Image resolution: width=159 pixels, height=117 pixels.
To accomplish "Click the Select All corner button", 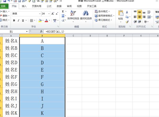I will pos(1,36).
